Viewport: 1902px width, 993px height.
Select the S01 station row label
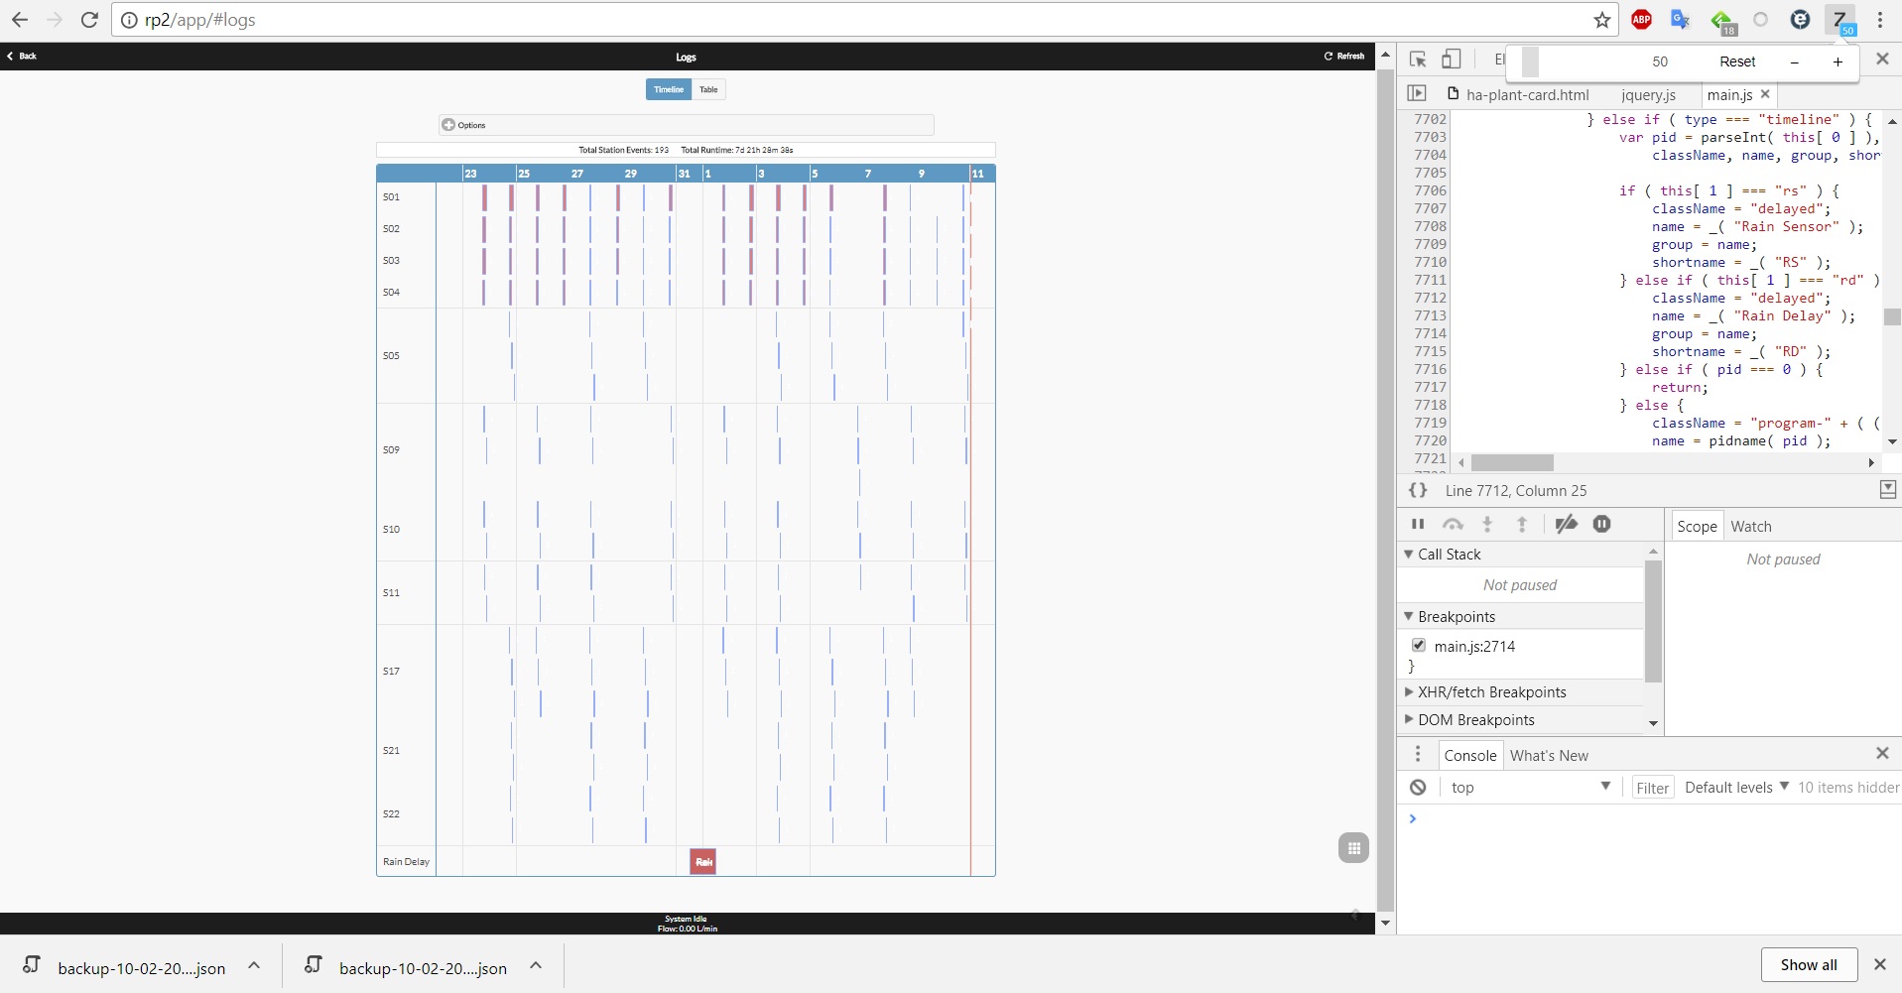(x=391, y=196)
